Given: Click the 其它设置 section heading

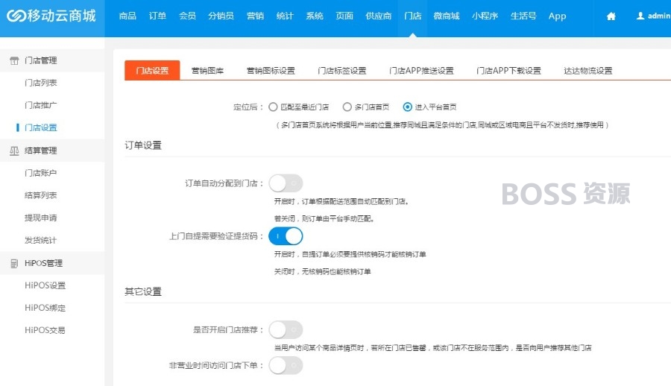Looking at the screenshot, I should point(143,292).
